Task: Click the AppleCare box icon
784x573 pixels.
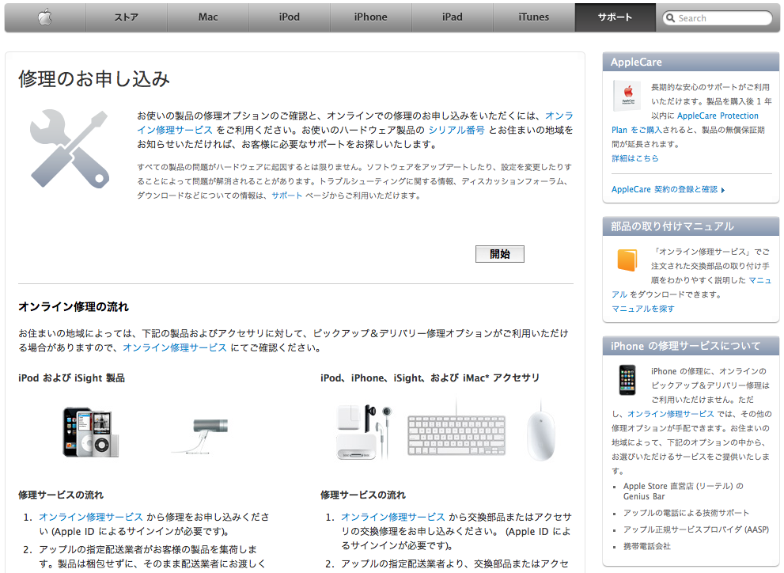Action: 627,95
